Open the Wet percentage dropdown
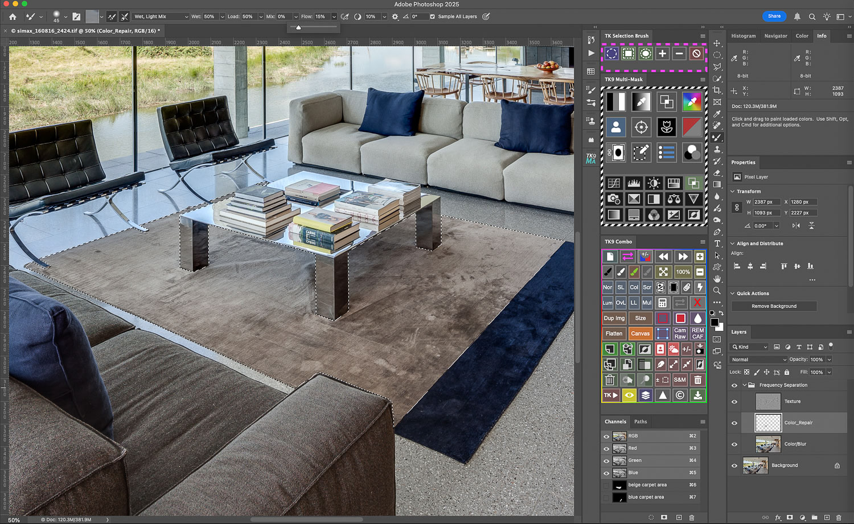The image size is (854, 524). click(222, 16)
